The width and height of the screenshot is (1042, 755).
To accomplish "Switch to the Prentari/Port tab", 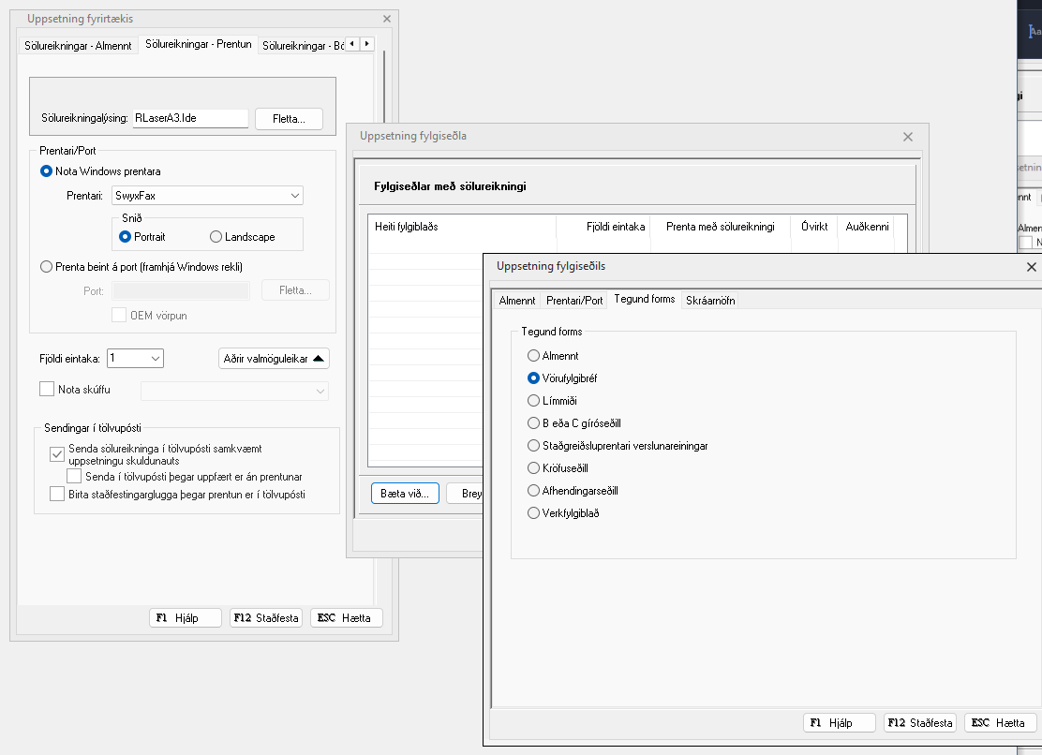I will click(x=575, y=301).
